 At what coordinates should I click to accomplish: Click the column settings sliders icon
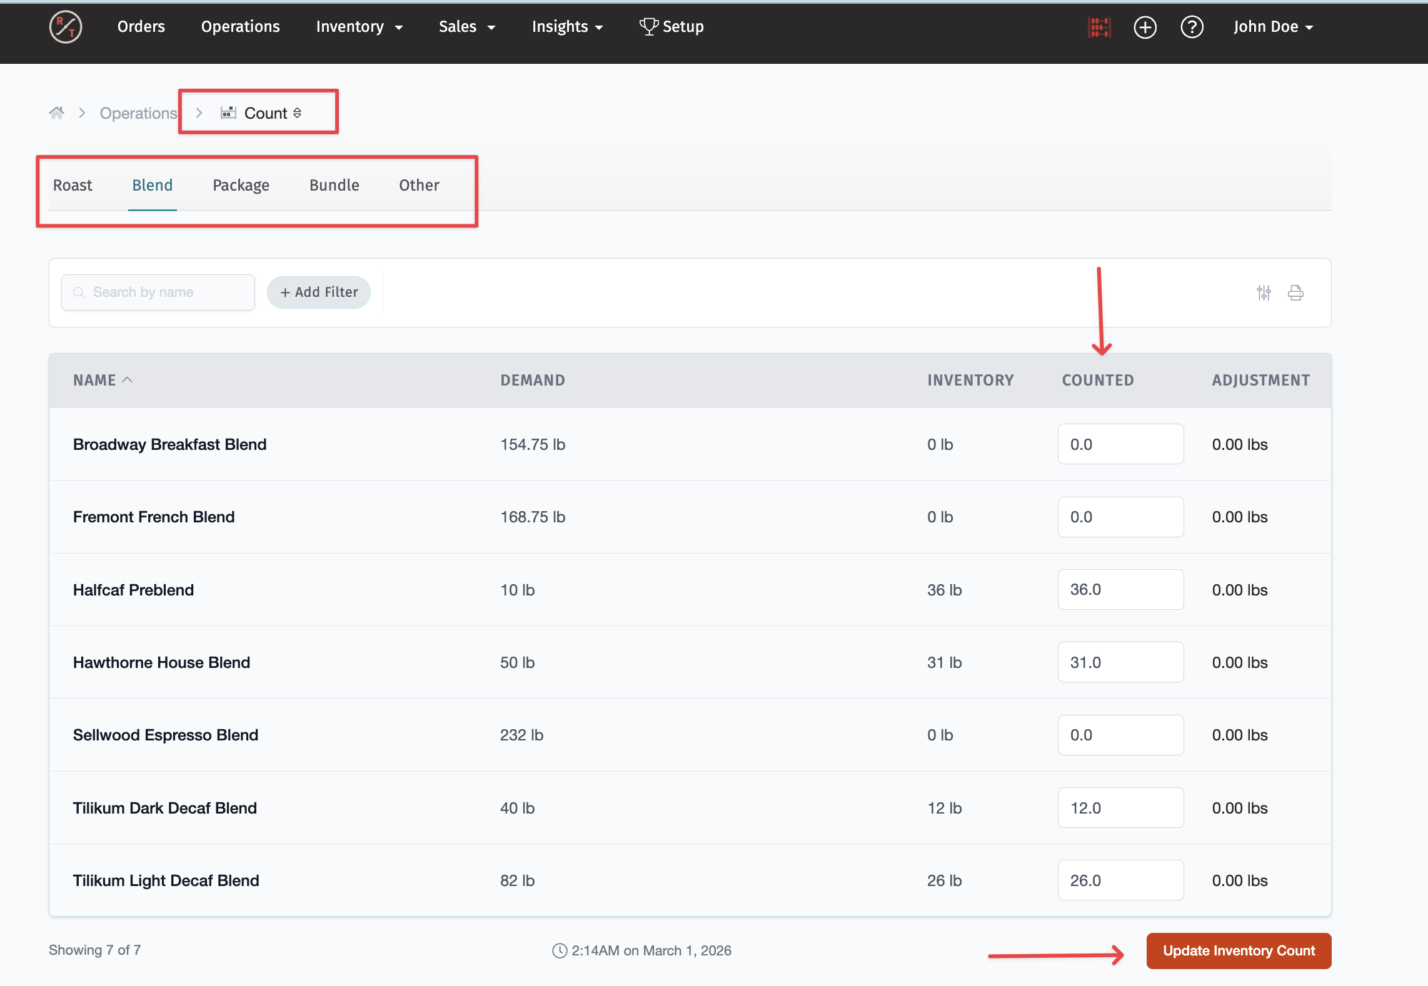coord(1264,292)
